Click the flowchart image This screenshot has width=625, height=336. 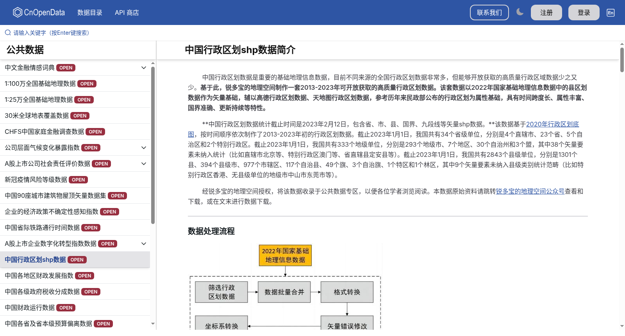pyautogui.click(x=285, y=287)
